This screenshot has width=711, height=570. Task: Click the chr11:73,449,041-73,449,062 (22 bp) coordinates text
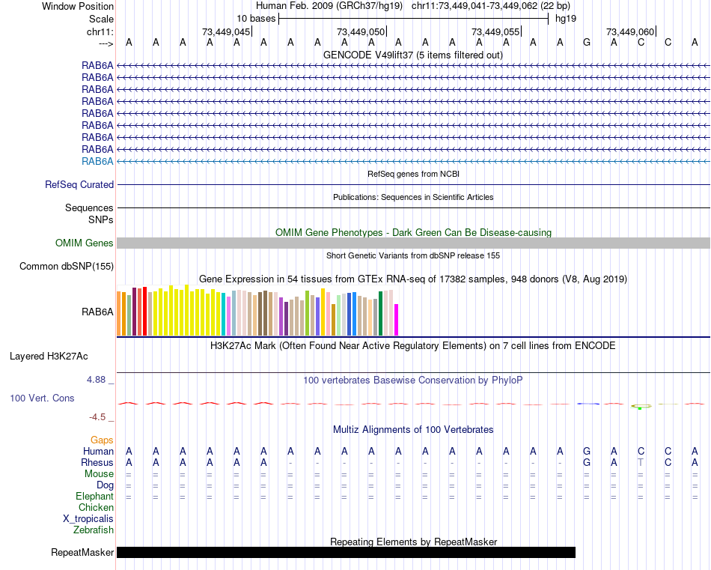pos(491,6)
